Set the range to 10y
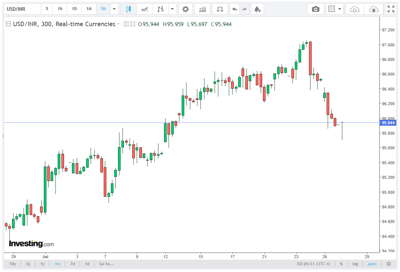The height and width of the screenshot is (272, 400). point(12,264)
